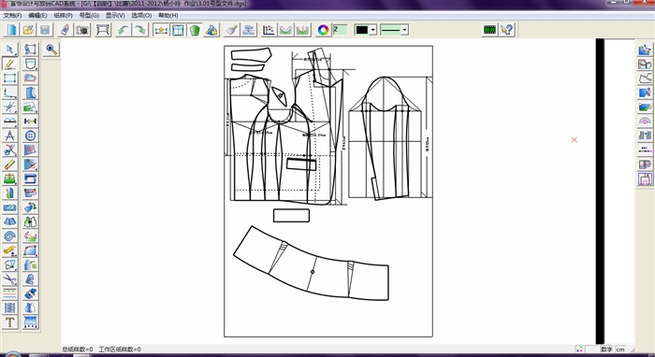Click the 工作区纸样数=0 status text
This screenshot has width=655, height=357.
120,350
